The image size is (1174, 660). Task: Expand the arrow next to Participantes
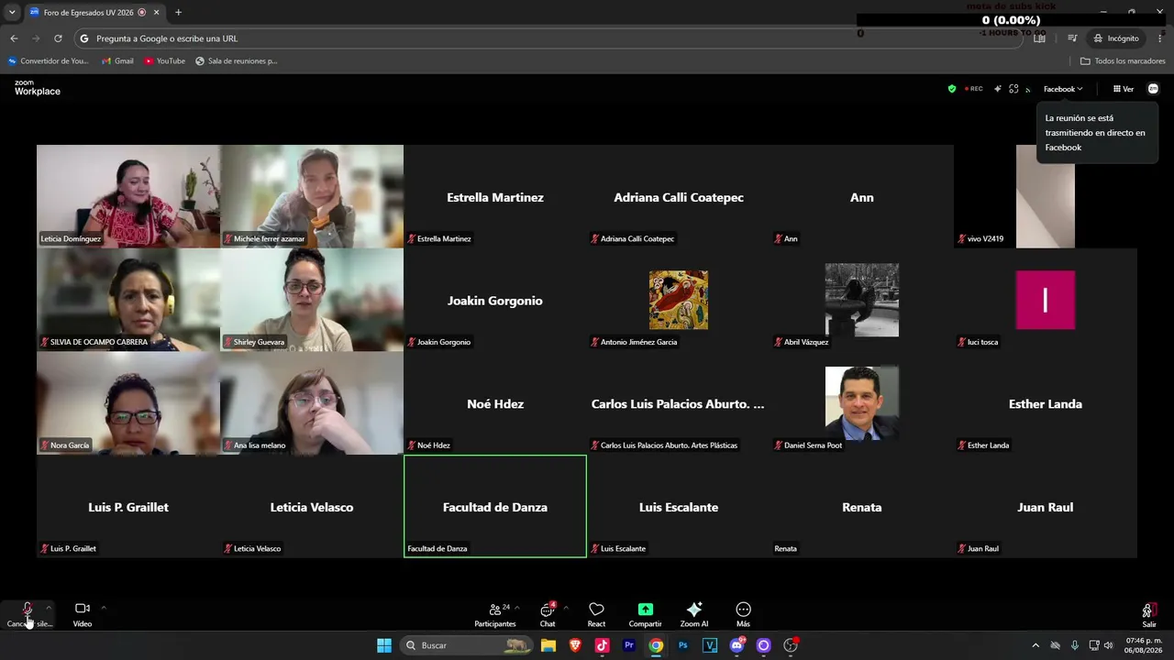coord(517,607)
